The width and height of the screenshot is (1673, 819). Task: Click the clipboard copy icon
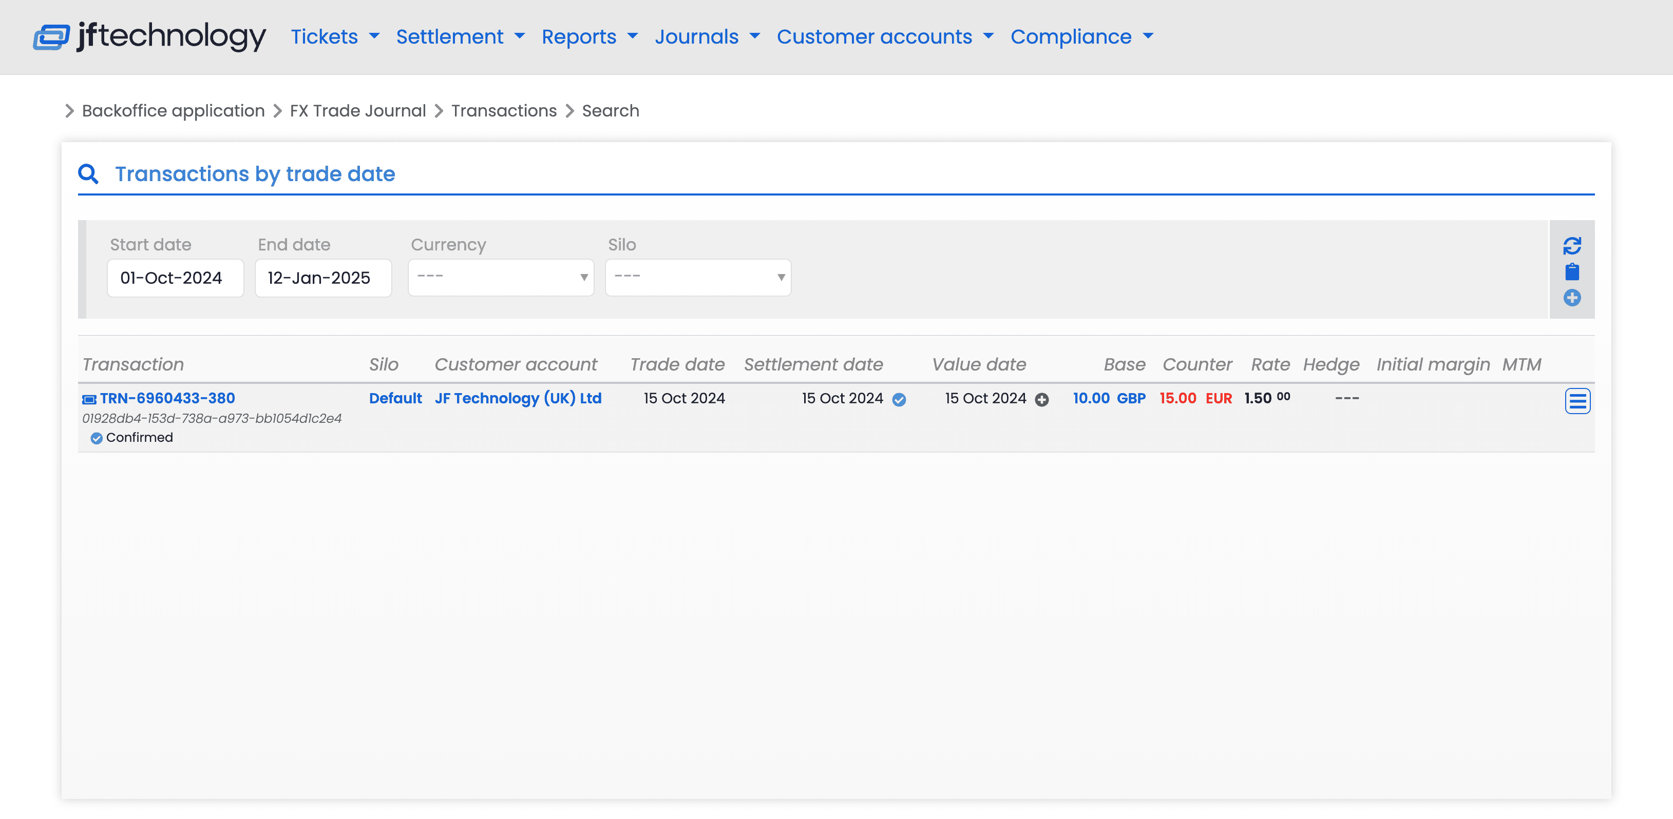tap(1572, 271)
